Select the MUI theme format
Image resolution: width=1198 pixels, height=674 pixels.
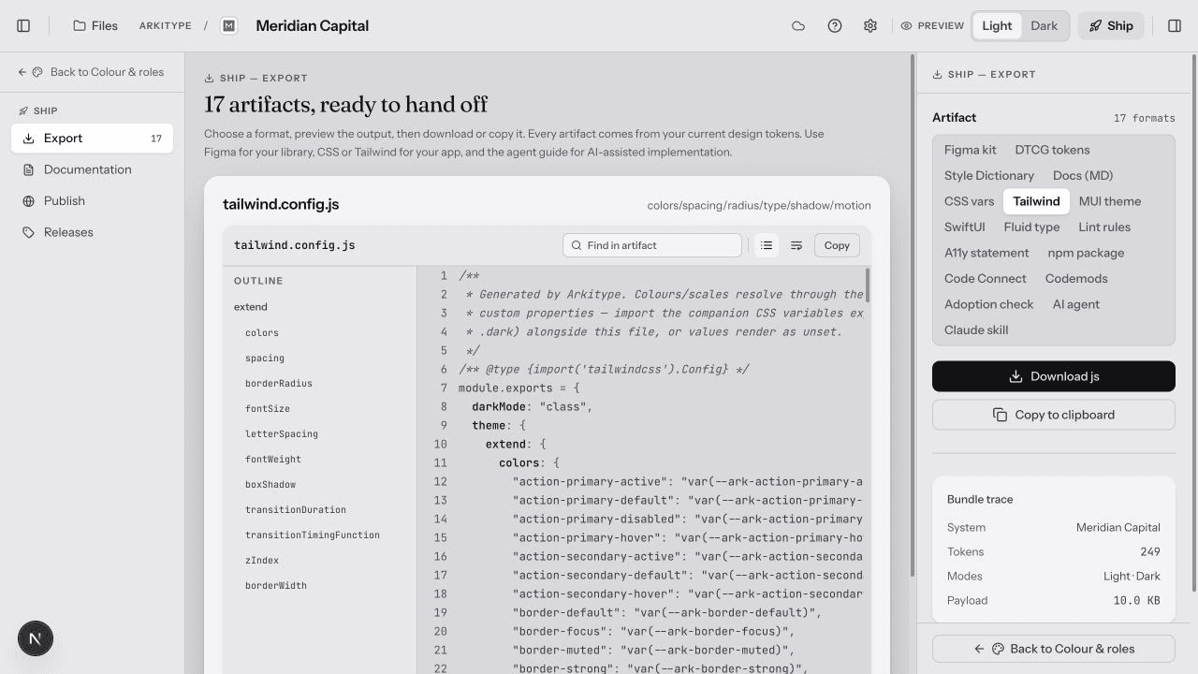coord(1109,201)
